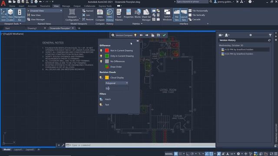This screenshot has width=278, height=156.
Task: Open the Manage ribbon tab
Action: click(x=66, y=6)
